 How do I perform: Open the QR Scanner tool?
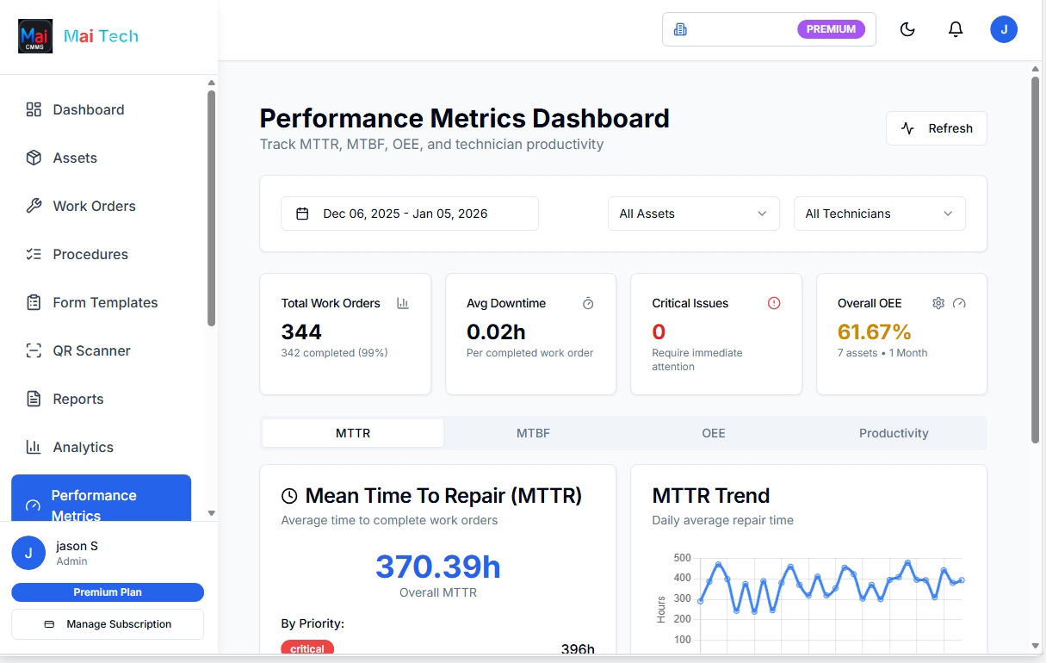pyautogui.click(x=92, y=350)
